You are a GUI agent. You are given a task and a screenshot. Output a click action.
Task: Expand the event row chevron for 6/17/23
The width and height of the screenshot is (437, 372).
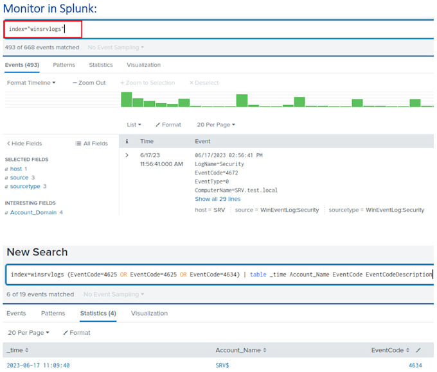tap(127, 155)
